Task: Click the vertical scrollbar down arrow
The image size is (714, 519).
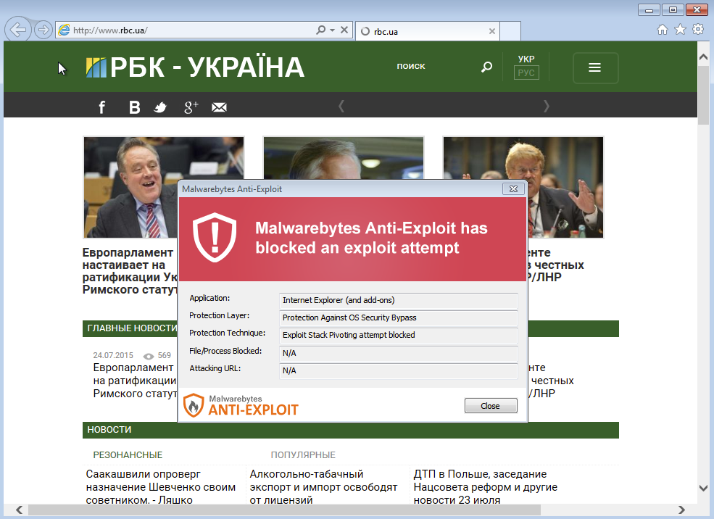Action: click(702, 488)
